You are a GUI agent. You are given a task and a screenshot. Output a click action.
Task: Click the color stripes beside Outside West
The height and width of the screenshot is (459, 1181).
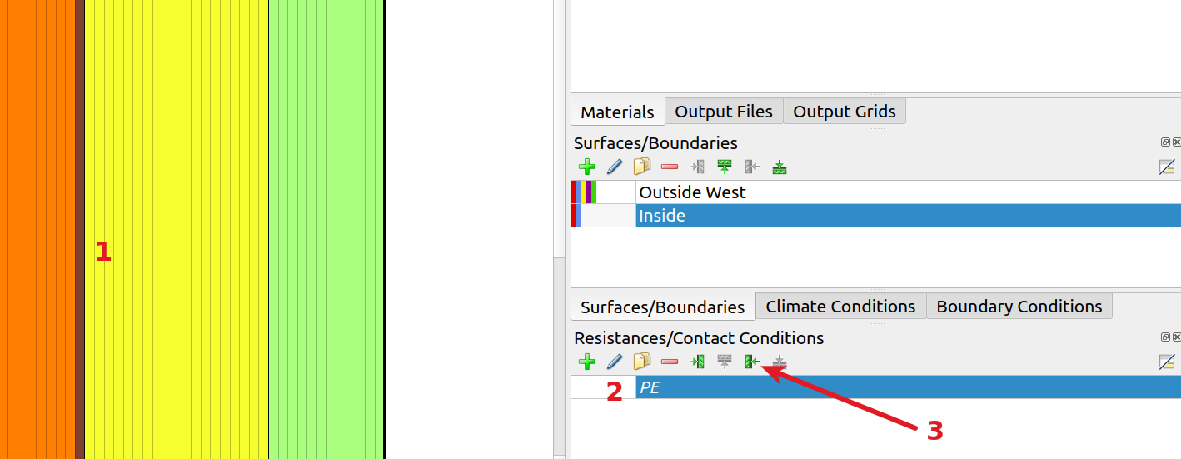point(584,192)
